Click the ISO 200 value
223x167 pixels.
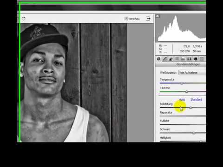[x=184, y=51]
